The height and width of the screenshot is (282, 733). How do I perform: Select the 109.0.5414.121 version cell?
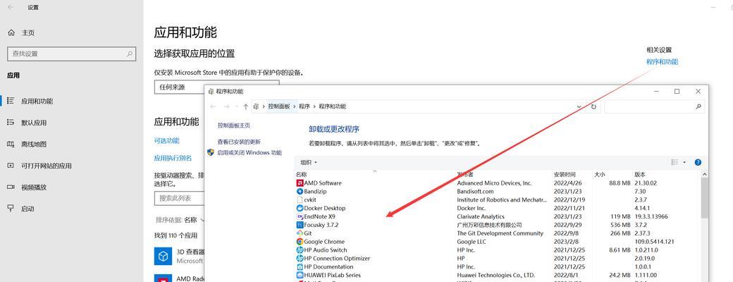654,242
